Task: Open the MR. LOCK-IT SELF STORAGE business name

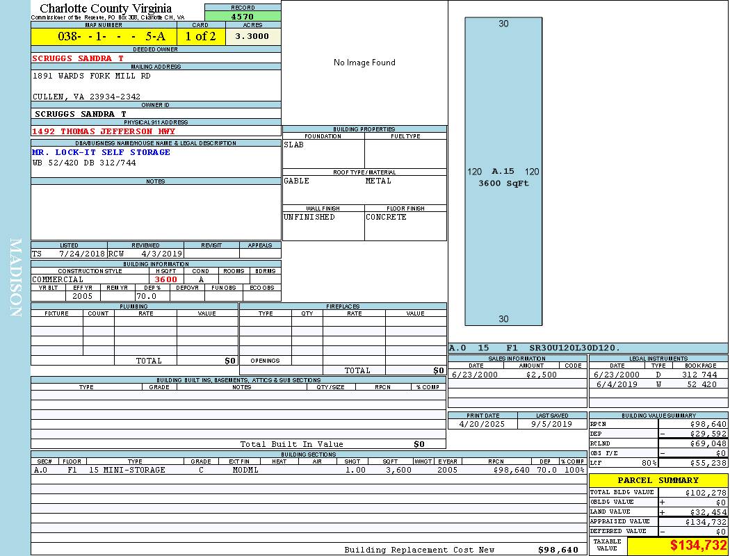Action: point(101,152)
